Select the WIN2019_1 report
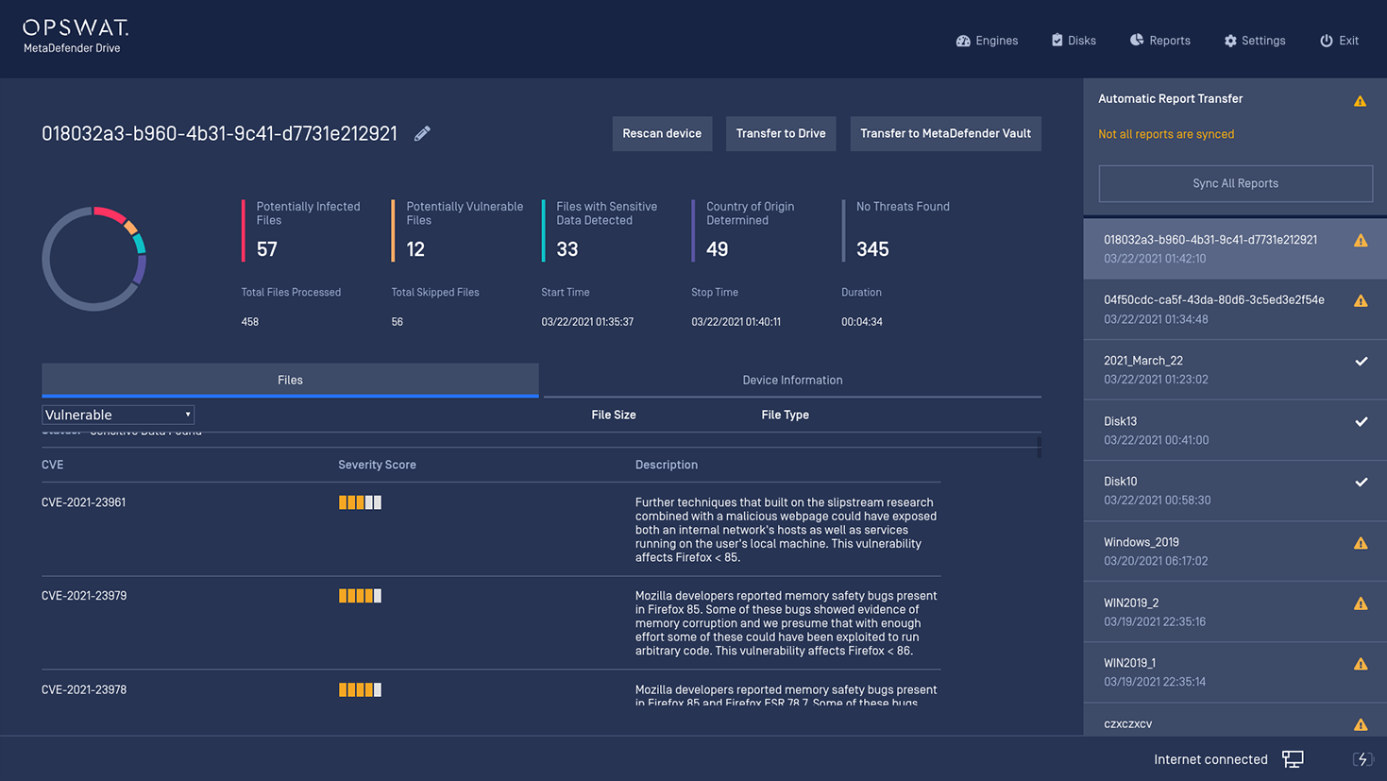 tap(1235, 671)
